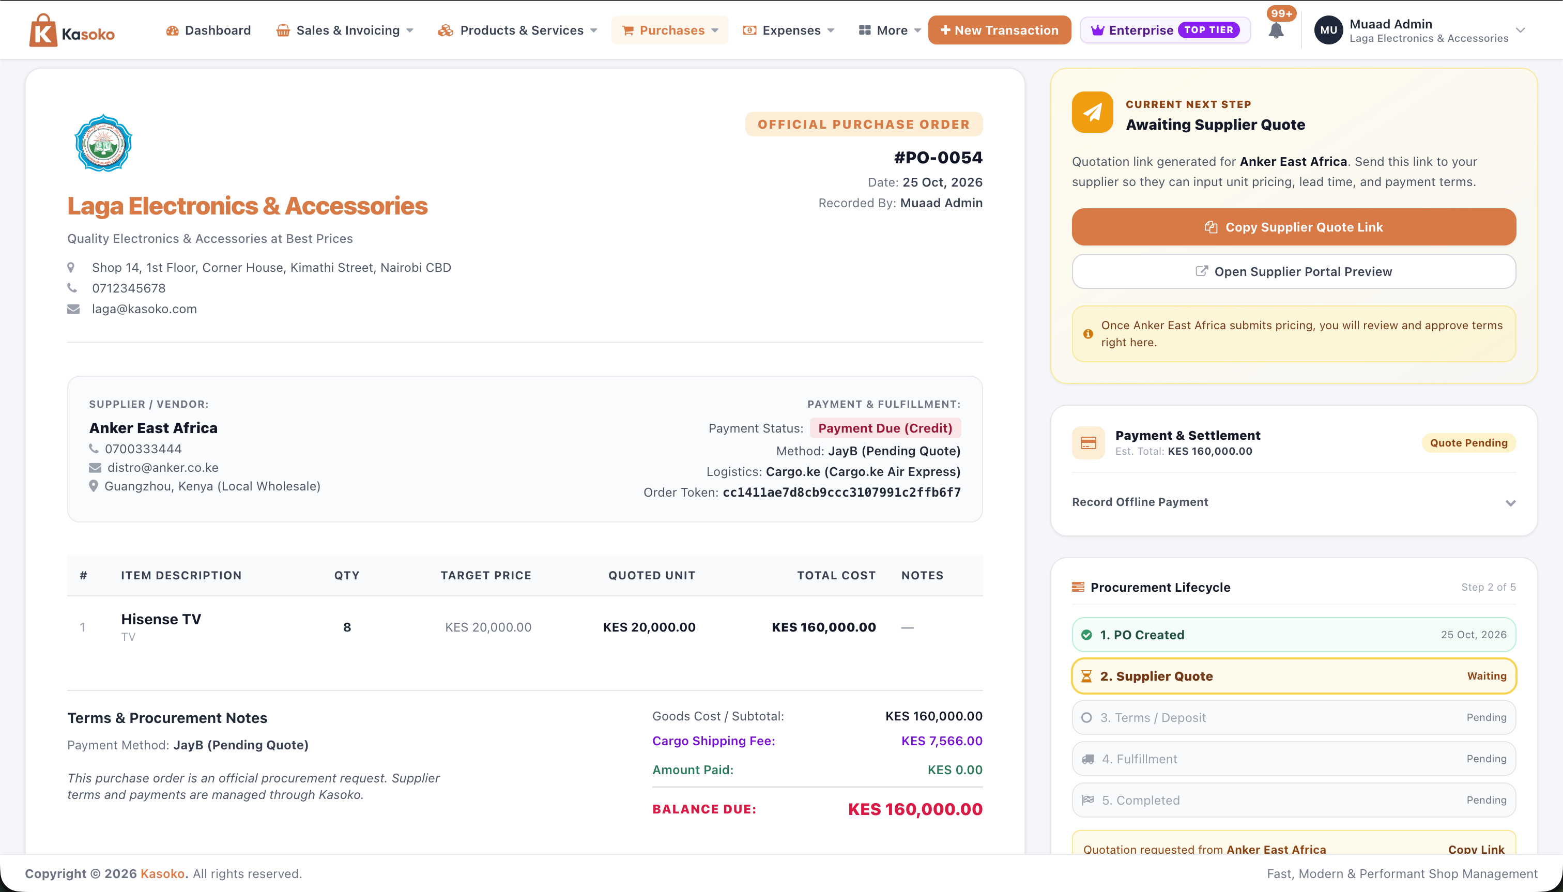Click the Kasoko logo icon
This screenshot has height=892, width=1563.
[43, 30]
